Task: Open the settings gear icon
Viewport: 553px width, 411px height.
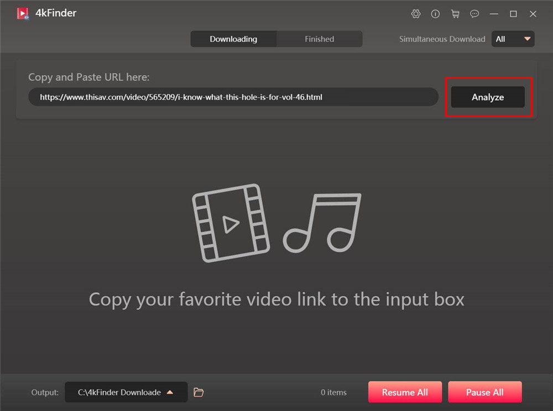Action: click(416, 14)
